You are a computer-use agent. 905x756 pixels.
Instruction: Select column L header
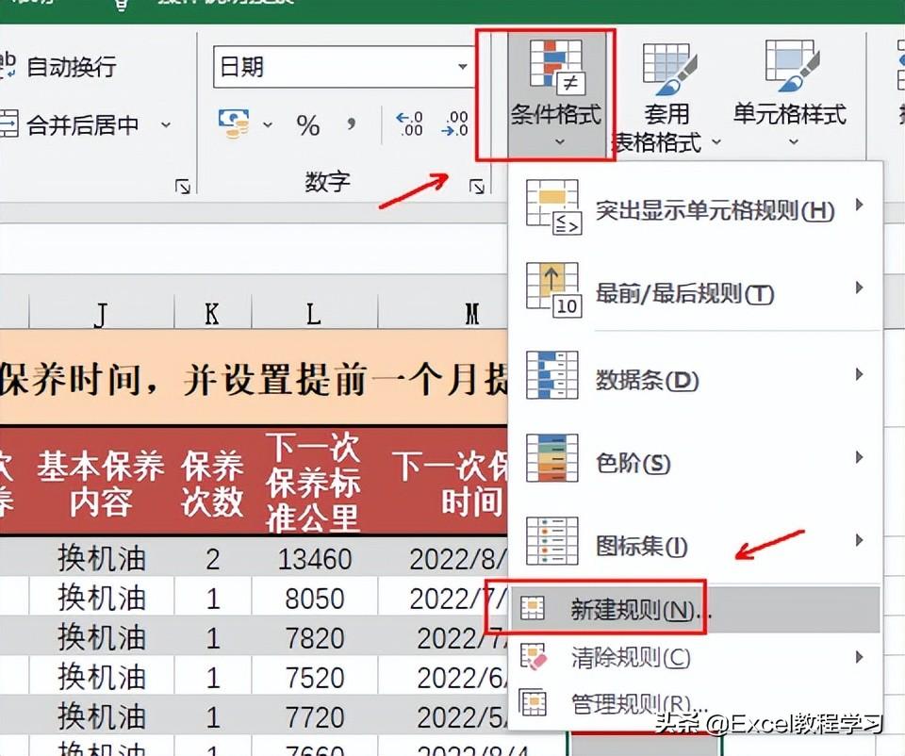pos(314,313)
